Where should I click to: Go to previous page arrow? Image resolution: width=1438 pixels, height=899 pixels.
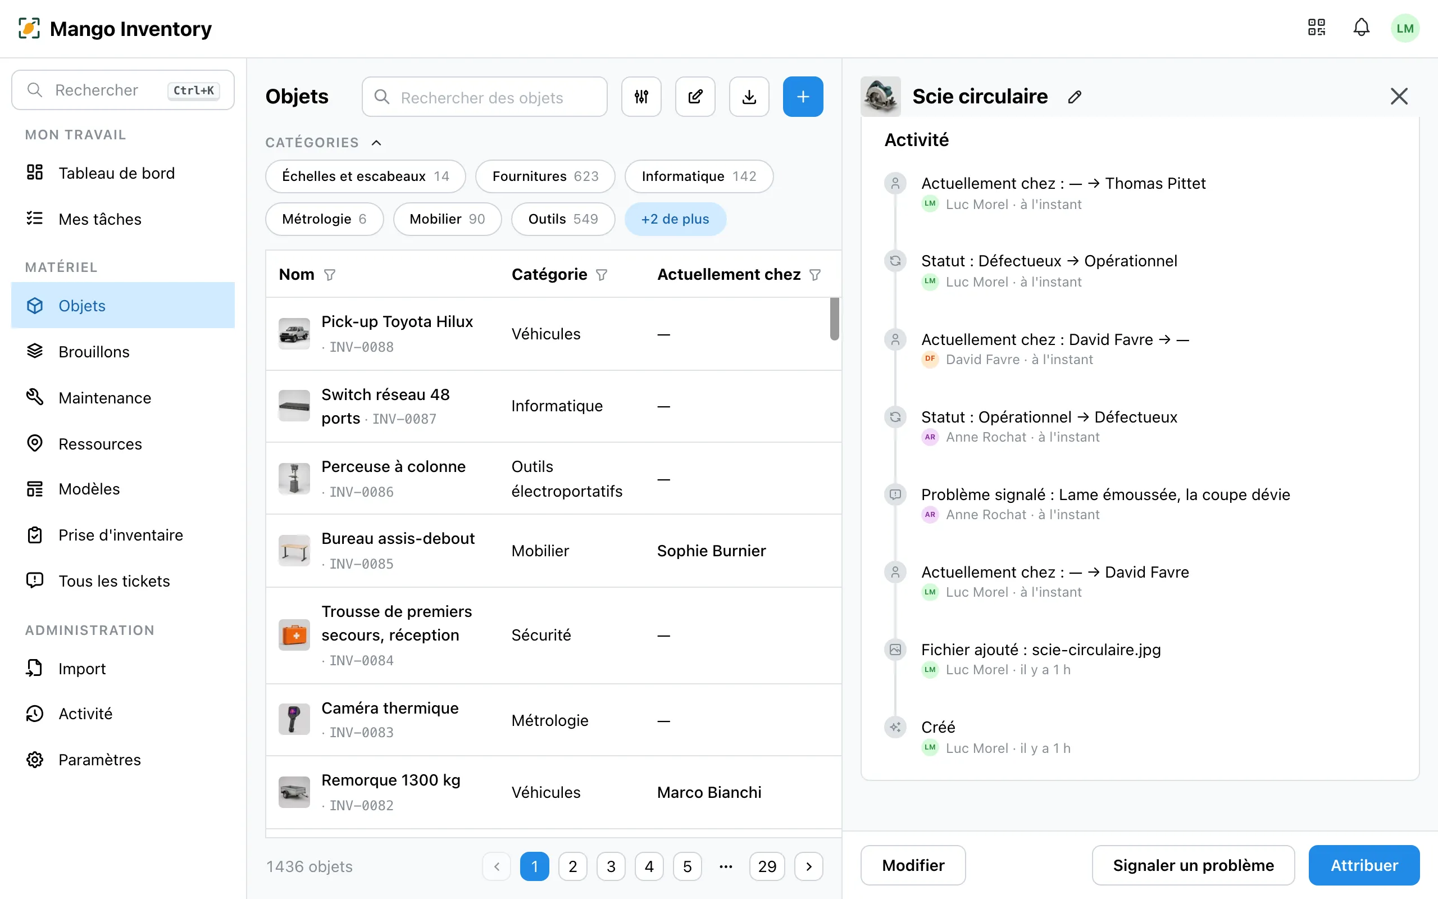point(497,866)
